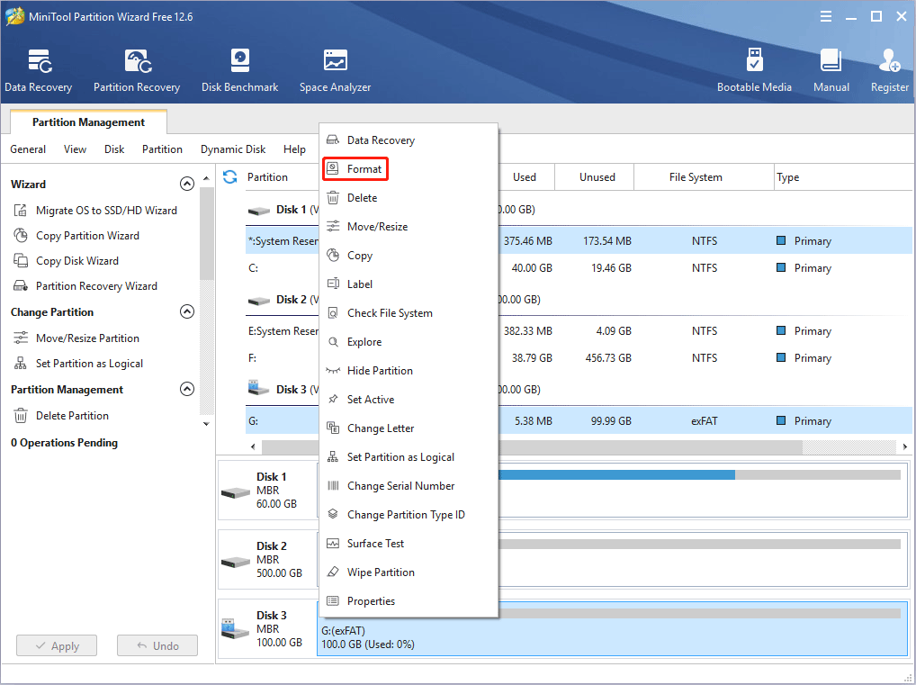Image resolution: width=916 pixels, height=685 pixels.
Task: Run Check File System from context menu
Action: click(409, 313)
